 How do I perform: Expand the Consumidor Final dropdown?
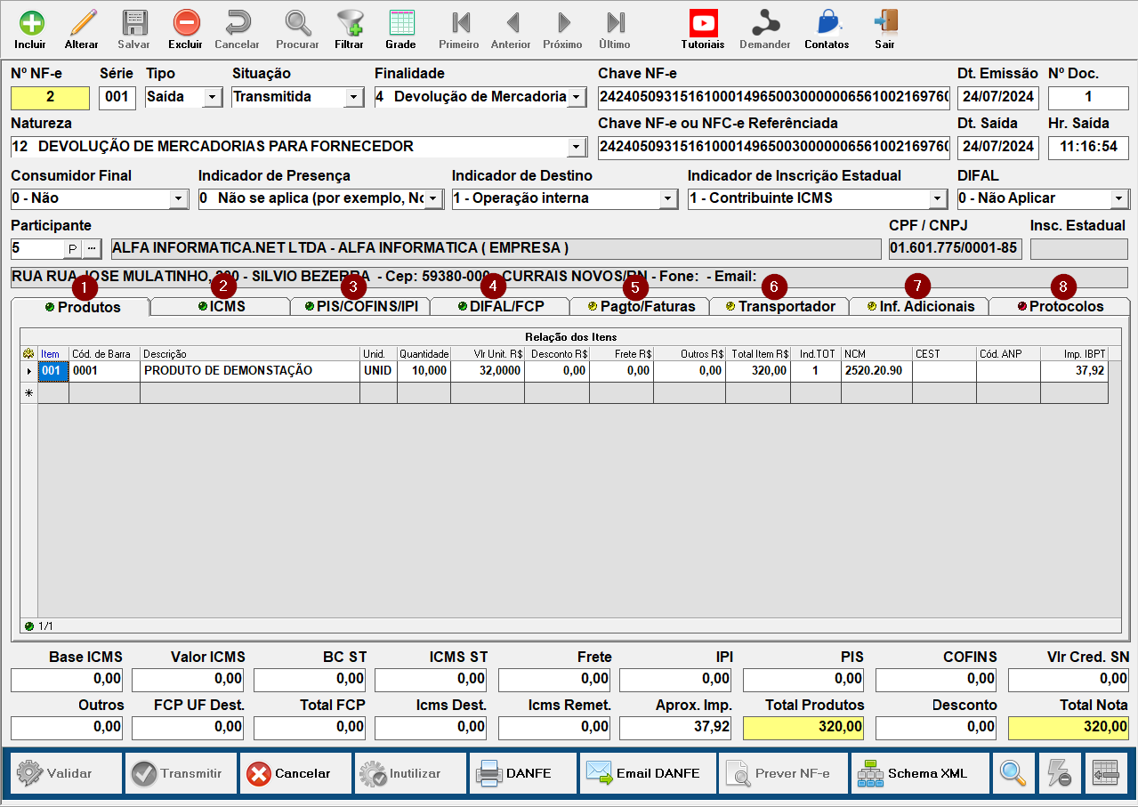tap(179, 198)
